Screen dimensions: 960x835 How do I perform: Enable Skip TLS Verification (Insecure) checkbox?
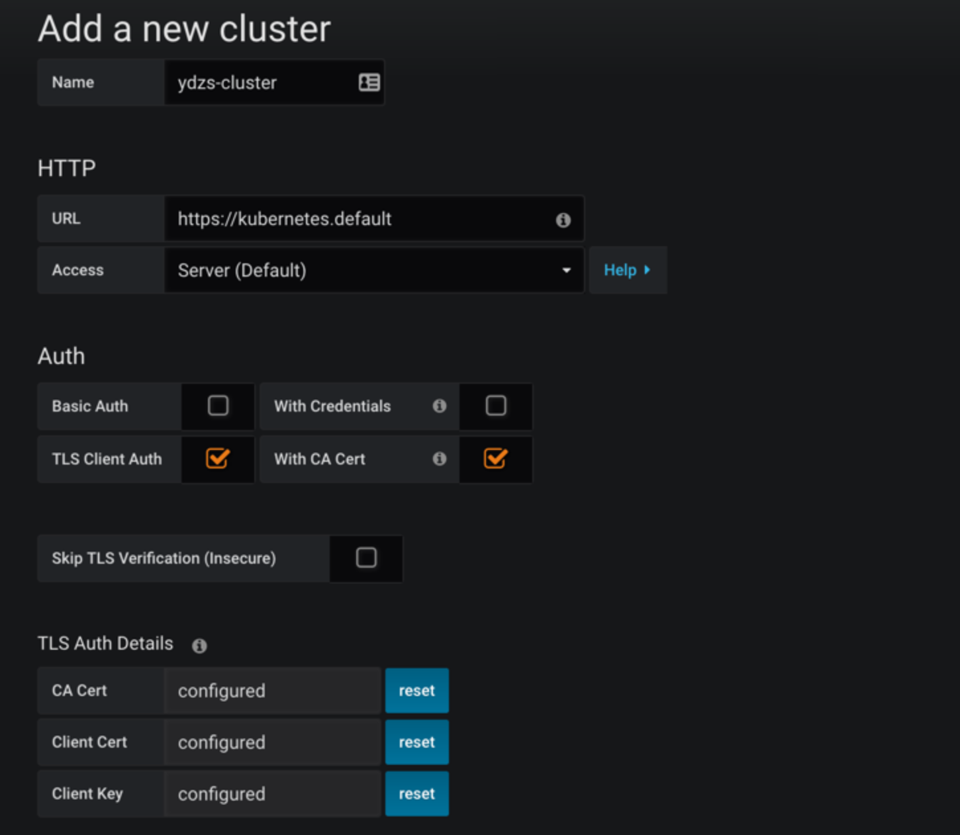[x=366, y=557]
